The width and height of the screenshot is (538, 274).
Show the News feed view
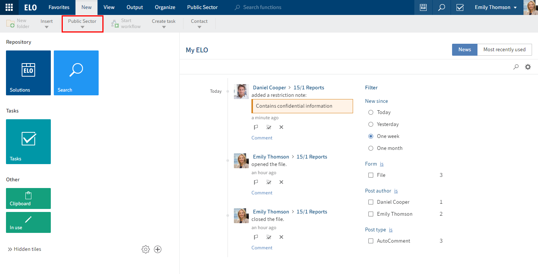(465, 50)
